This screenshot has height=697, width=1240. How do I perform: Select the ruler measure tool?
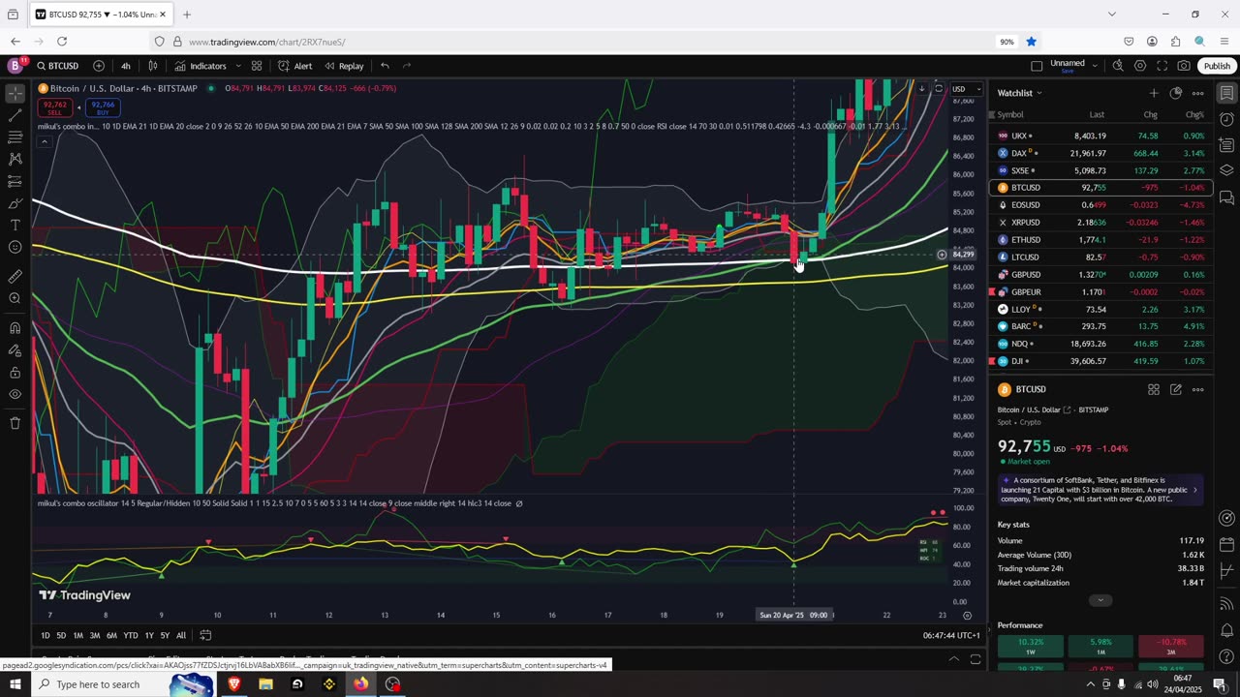pos(15,276)
